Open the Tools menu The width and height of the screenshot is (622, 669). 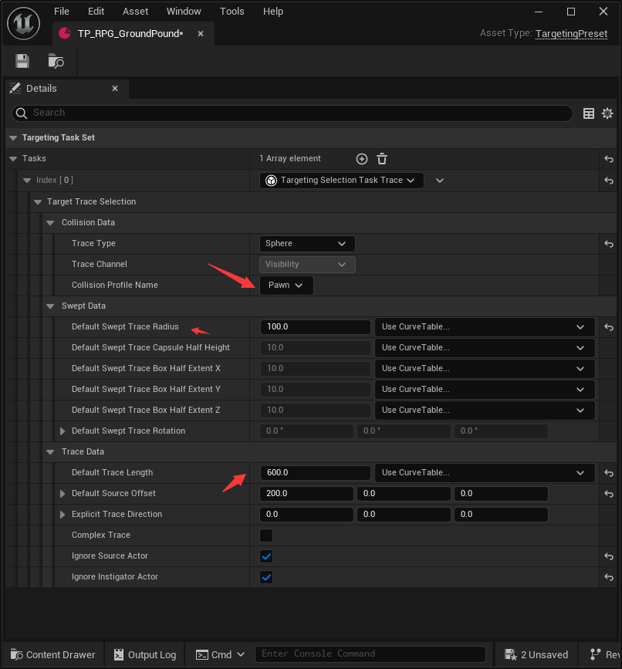coord(232,12)
